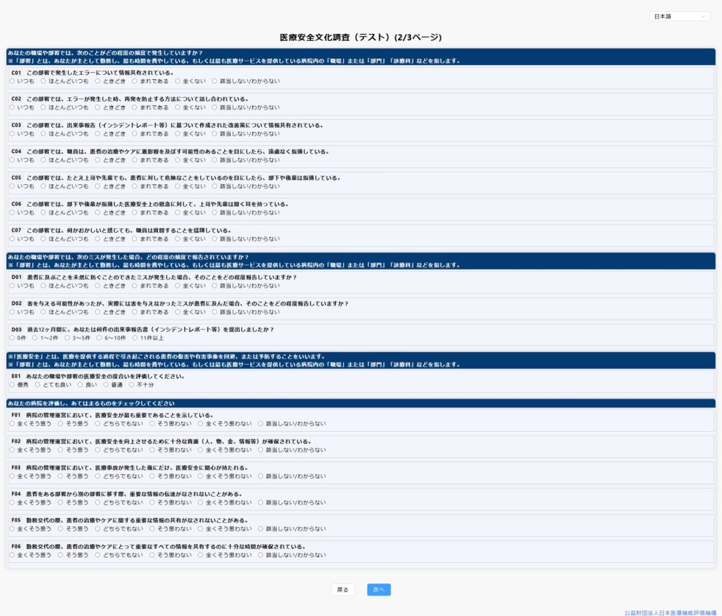This screenshot has height=616, width=722.
Task: Choose どちらでもない for question F03
Action: [98, 476]
